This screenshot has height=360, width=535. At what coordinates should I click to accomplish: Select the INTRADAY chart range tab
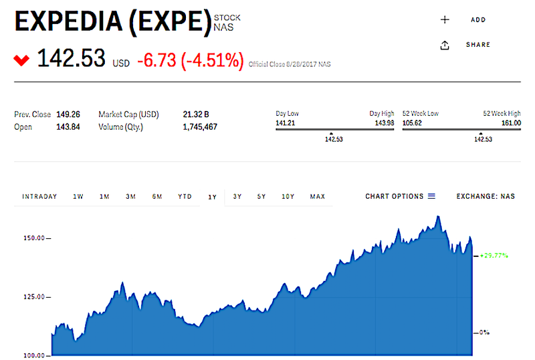(39, 197)
